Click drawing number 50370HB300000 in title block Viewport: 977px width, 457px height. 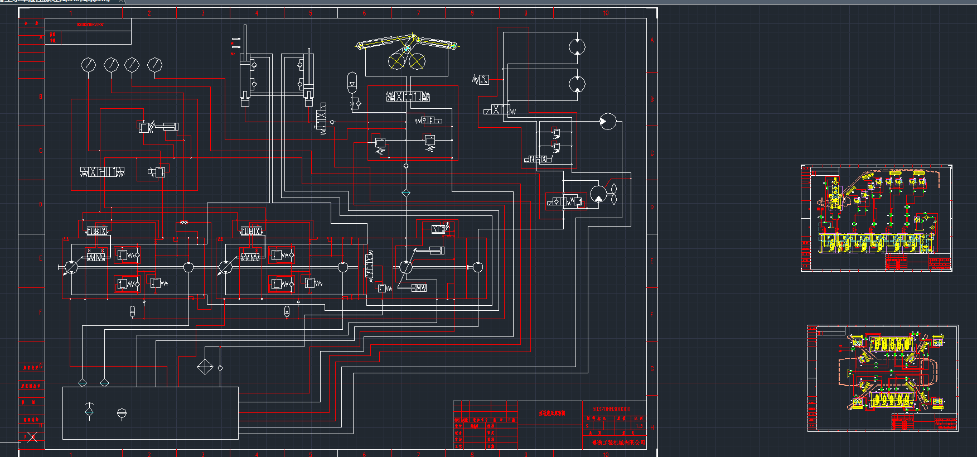click(611, 409)
